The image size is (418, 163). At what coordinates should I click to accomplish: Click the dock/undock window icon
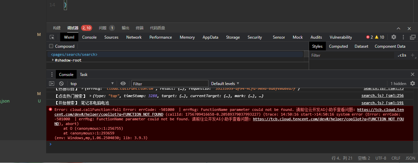(413, 37)
